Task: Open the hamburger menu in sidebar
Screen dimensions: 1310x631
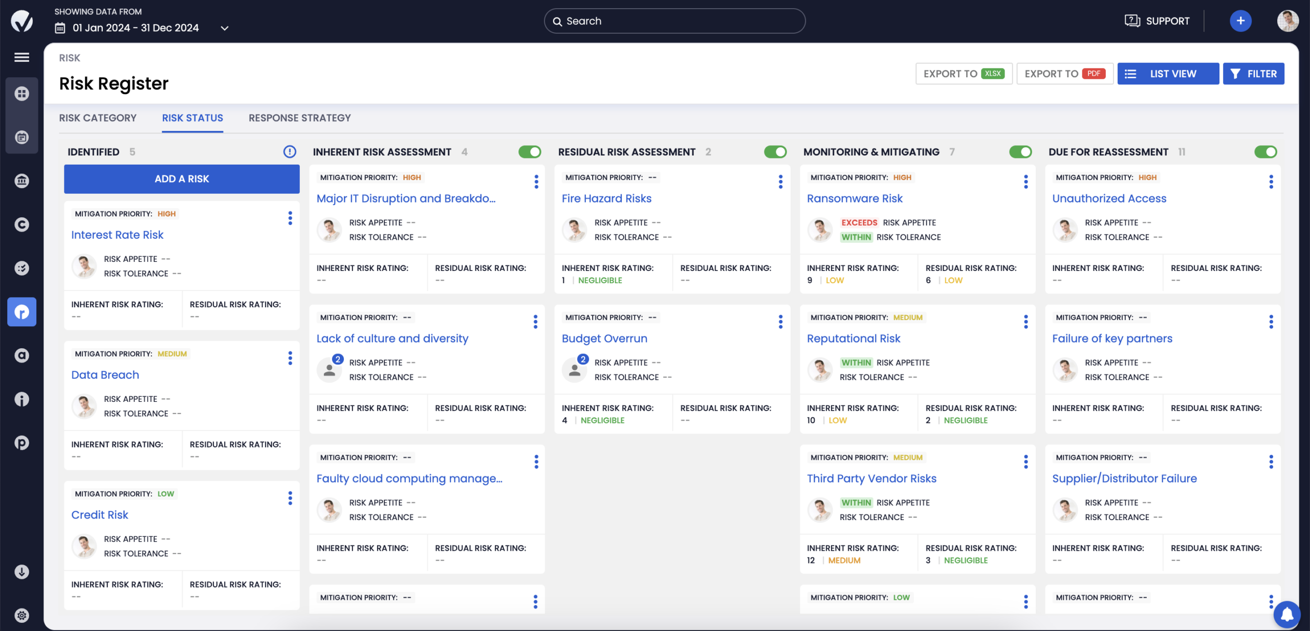Action: 21,57
